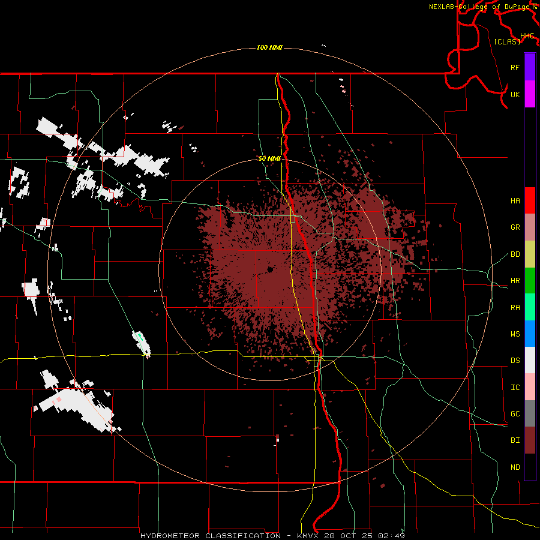Click the "HYDROMETEOR CLASSIFICATION" title text

210,536
